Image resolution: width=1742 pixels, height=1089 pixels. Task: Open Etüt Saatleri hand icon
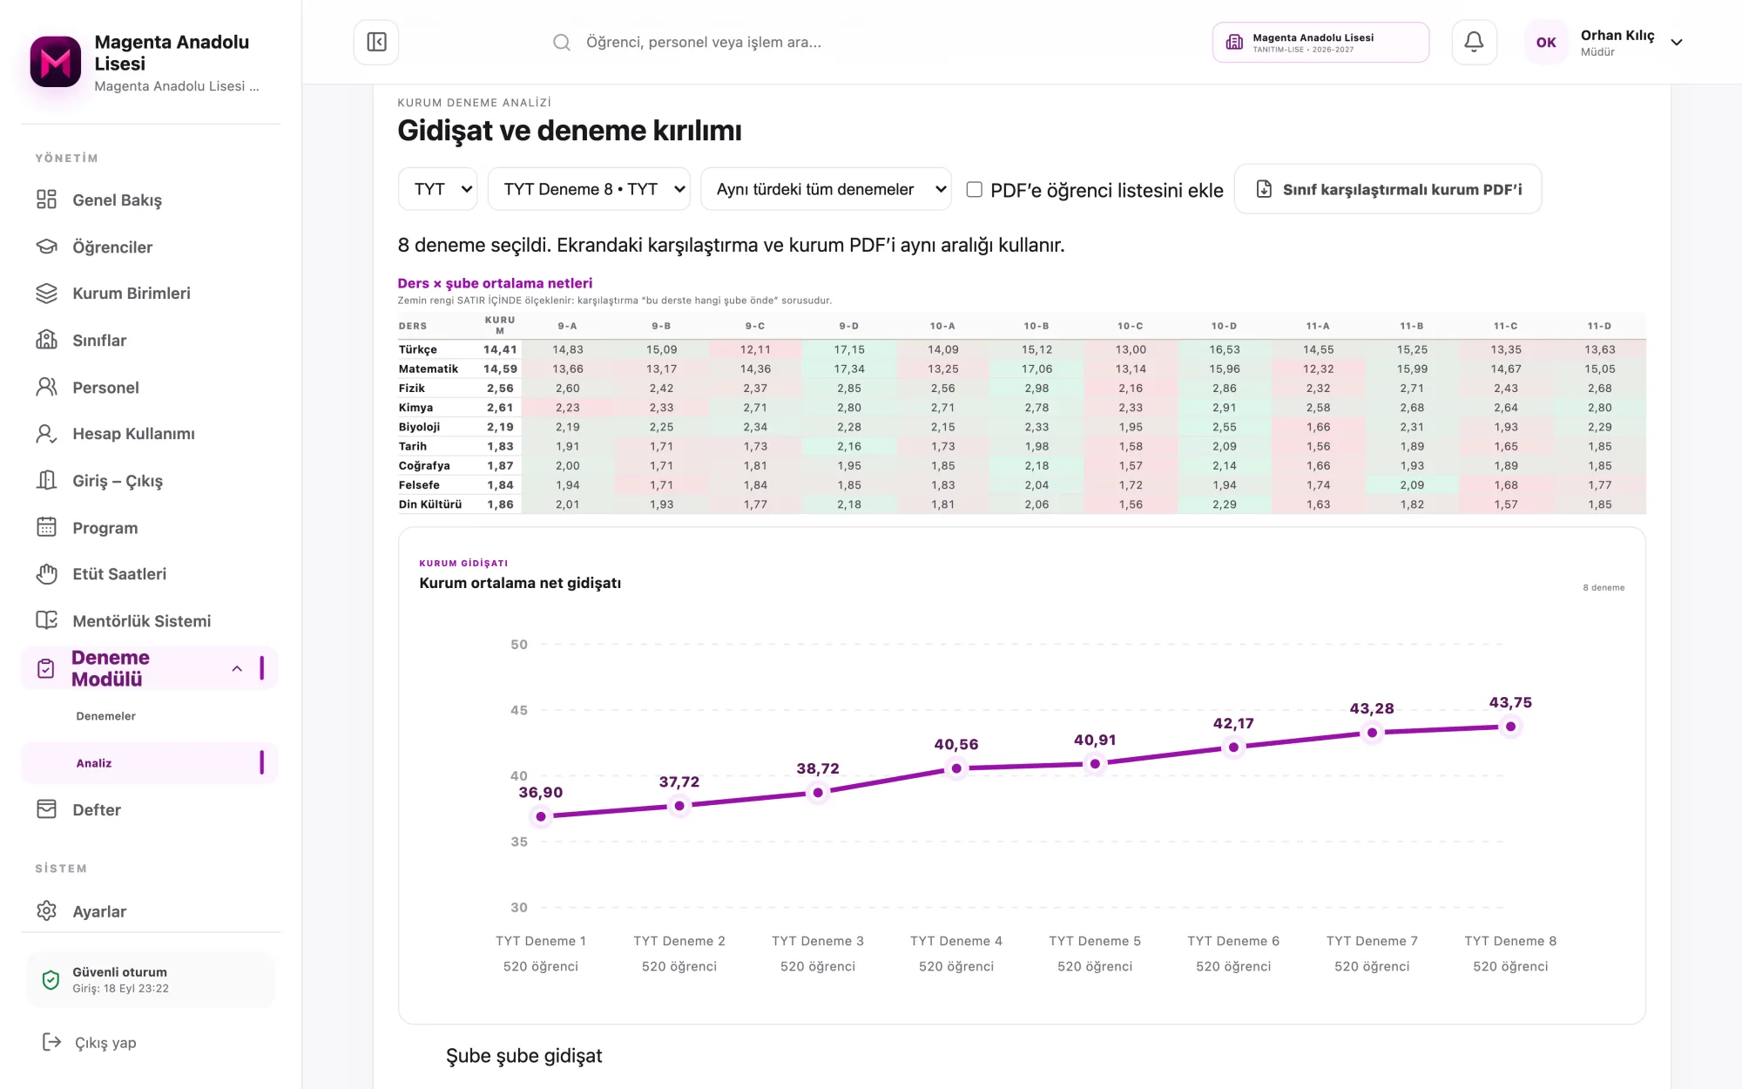(x=46, y=574)
